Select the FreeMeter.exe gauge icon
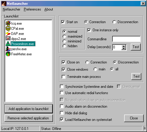Screen dimensions: 147x132 (8, 54)
